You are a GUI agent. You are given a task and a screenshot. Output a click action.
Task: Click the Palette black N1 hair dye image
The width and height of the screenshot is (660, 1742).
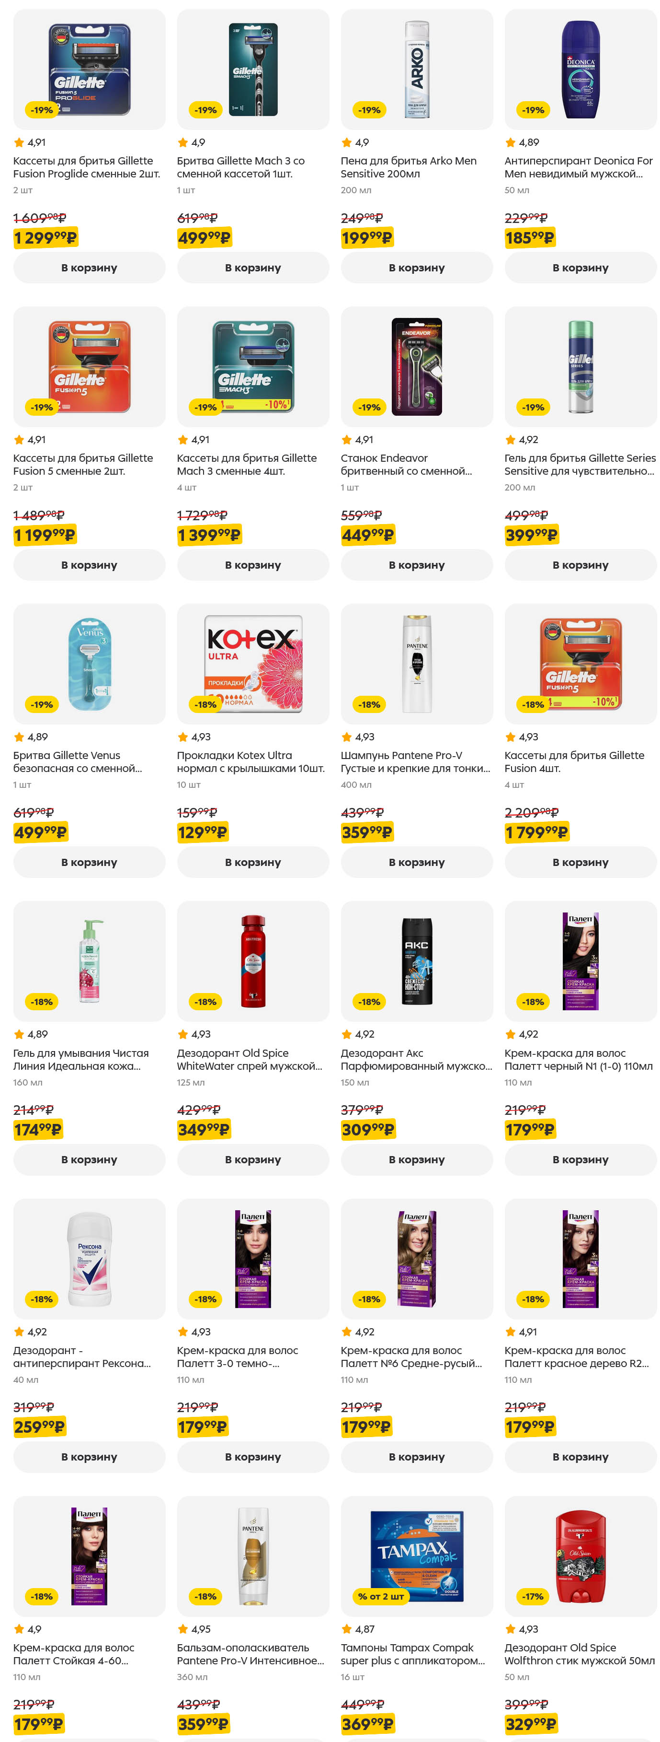[x=580, y=961]
